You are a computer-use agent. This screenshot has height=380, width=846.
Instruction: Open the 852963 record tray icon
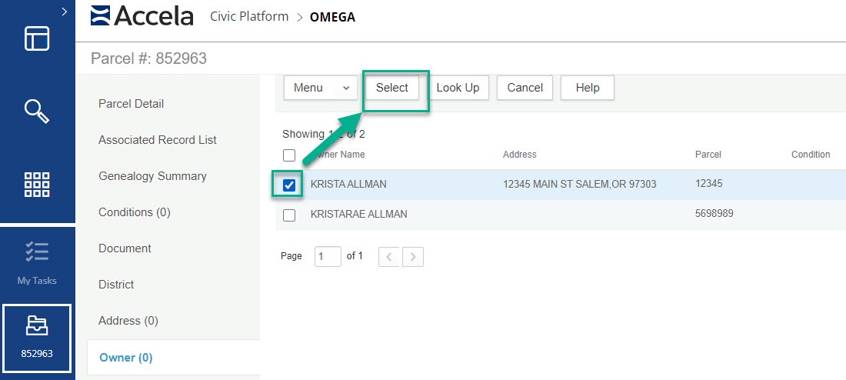point(37,327)
